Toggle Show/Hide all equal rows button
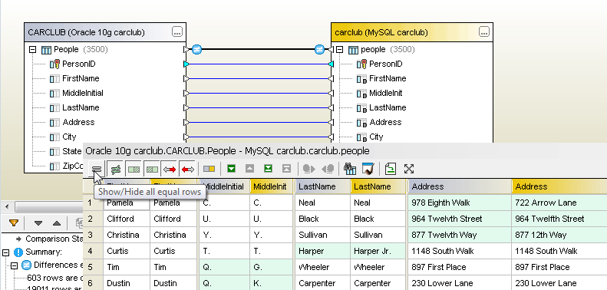The height and width of the screenshot is (290, 607). coord(97,170)
